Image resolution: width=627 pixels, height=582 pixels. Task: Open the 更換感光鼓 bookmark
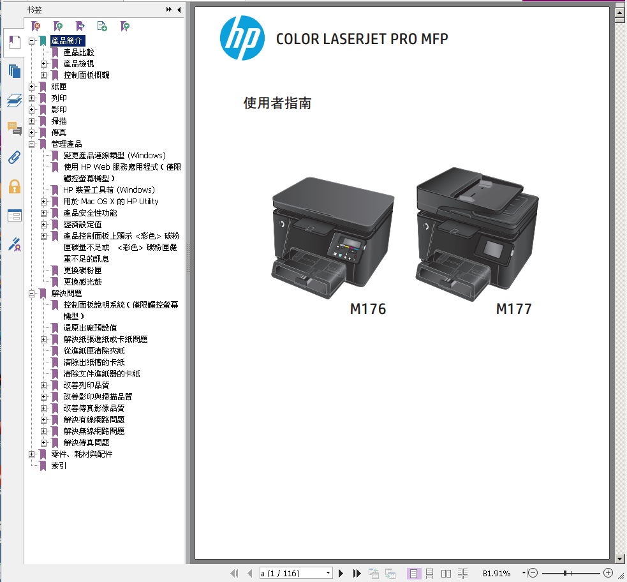82,282
